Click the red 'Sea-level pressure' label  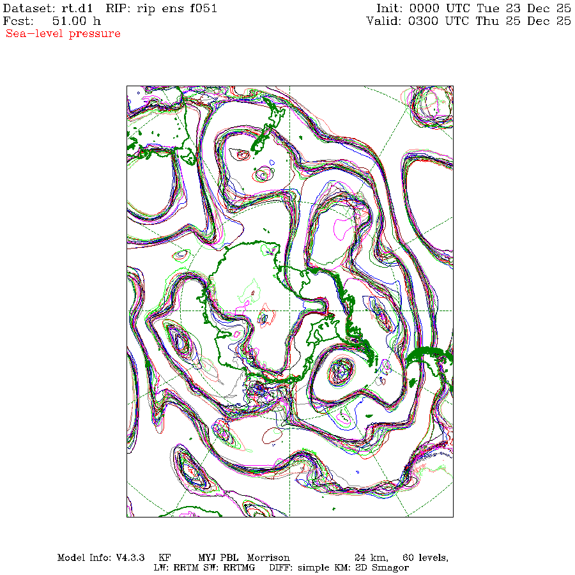63,33
